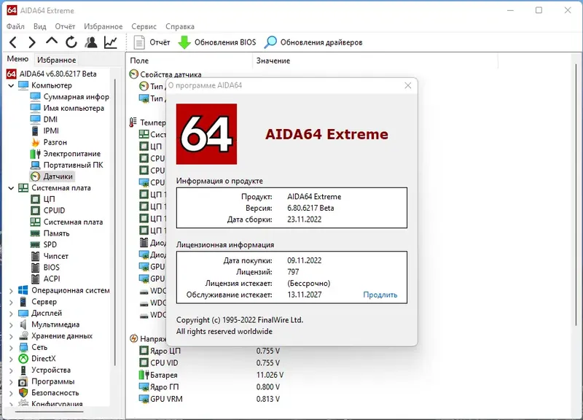This screenshot has width=583, height=420.
Task: Click the Продлить renewal link
Action: 380,295
